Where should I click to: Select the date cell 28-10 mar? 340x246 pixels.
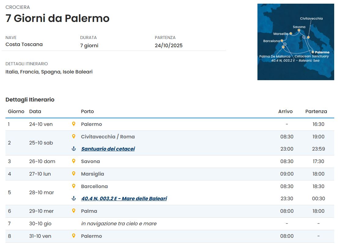pos(41,192)
